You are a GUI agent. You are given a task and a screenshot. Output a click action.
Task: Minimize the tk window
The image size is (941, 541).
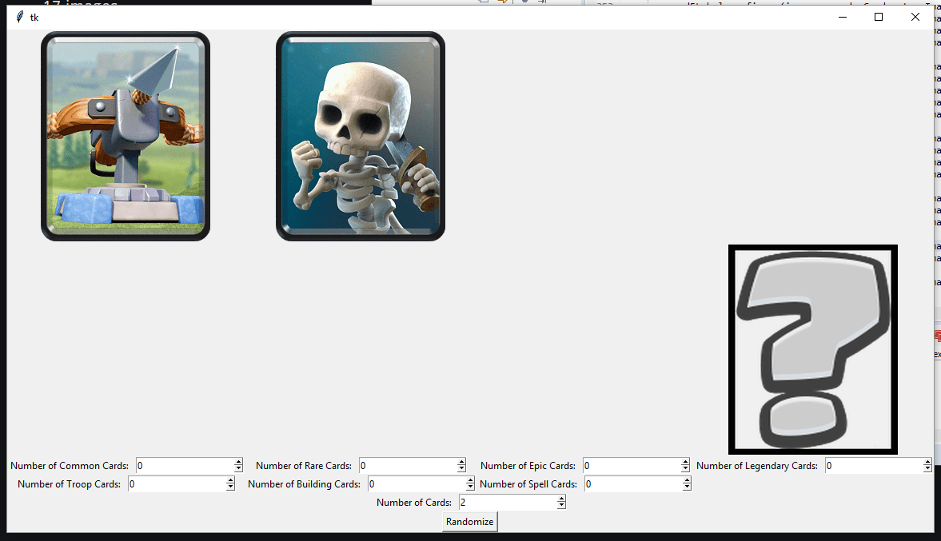[843, 17]
